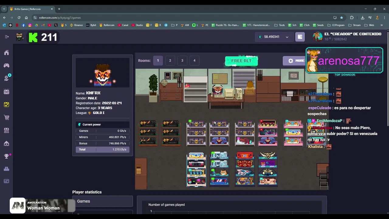Open the marketplace stall icon in the sidebar

[x=6, y=130]
